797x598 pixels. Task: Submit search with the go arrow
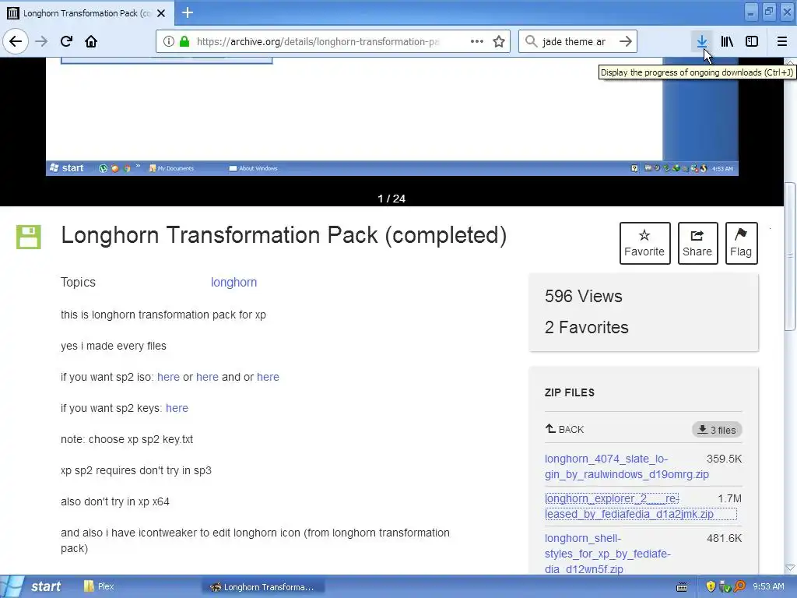[626, 41]
